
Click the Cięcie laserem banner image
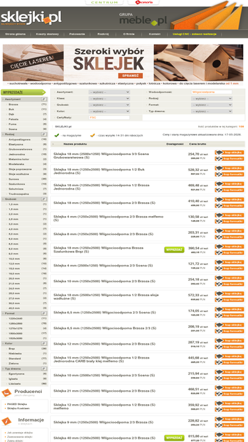33,62
